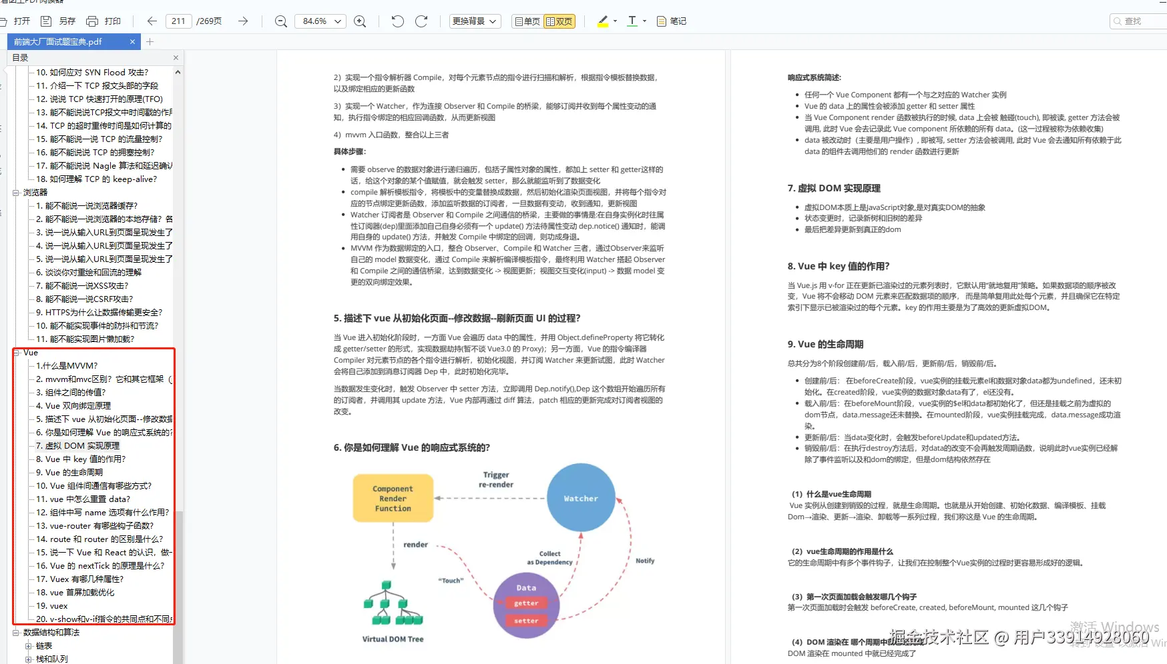Switch to double page (双页) view
Screen dimensions: 1167x664
tap(559, 21)
